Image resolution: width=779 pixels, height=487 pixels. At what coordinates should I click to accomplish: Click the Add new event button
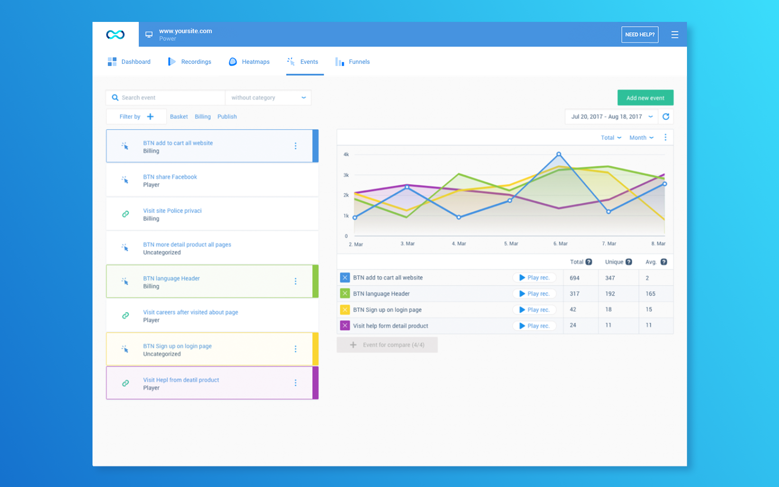point(645,97)
